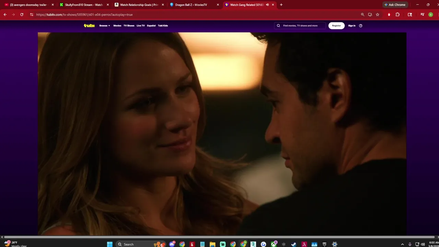This screenshot has width=439, height=247.
Task: Go forward in browser history
Action: click(x=13, y=14)
